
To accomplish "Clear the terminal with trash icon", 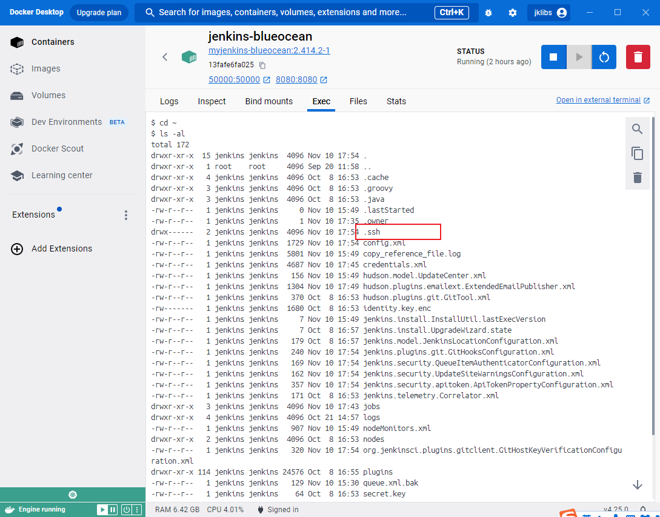I will click(x=637, y=178).
